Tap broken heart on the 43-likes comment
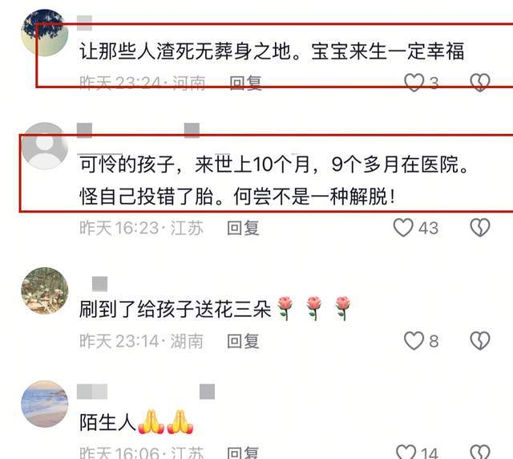 coord(480,227)
